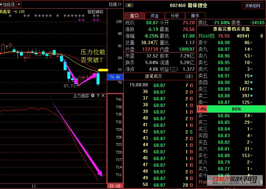This screenshot has width=266, height=189.
Task: Click the dot beside 卖一 68.87
Action: point(251,102)
